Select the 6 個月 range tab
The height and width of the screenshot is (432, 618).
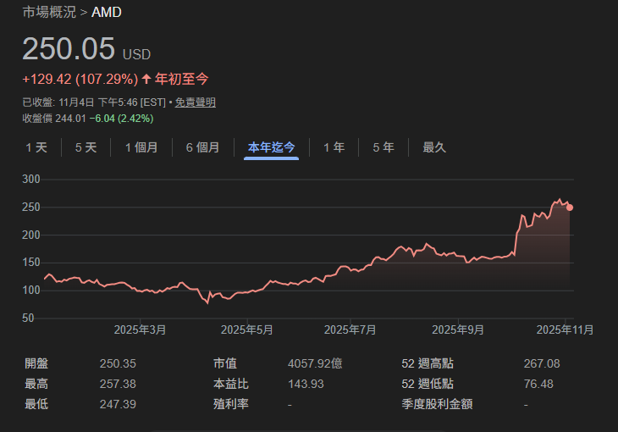(x=203, y=147)
